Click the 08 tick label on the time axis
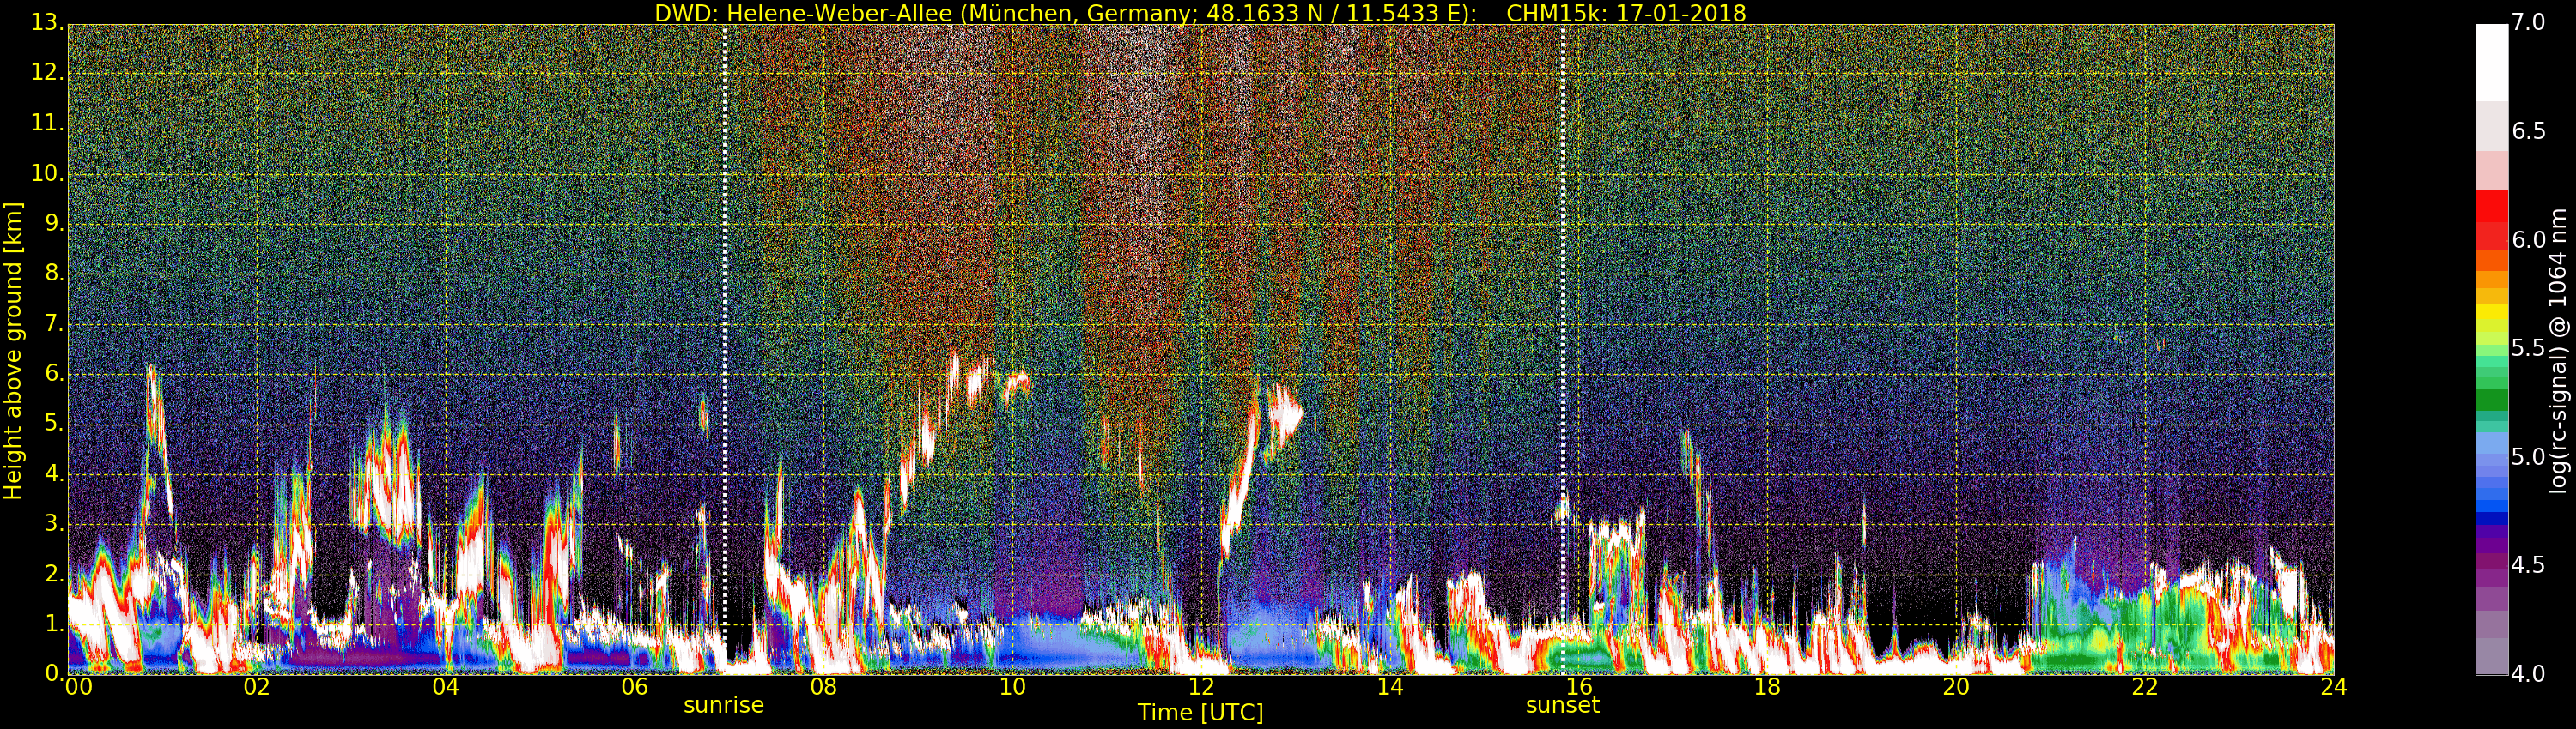This screenshot has height=729, width=2576. (x=823, y=687)
